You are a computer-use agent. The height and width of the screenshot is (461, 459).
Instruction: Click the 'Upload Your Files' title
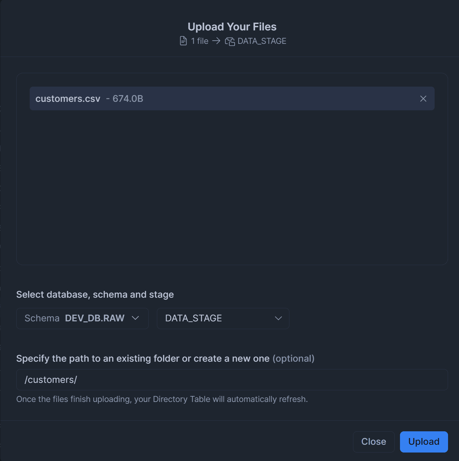click(232, 27)
